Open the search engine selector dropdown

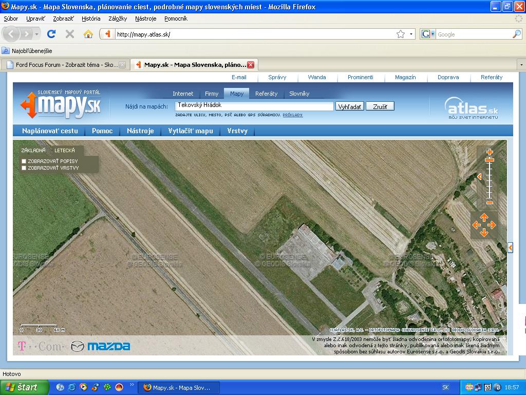click(428, 34)
